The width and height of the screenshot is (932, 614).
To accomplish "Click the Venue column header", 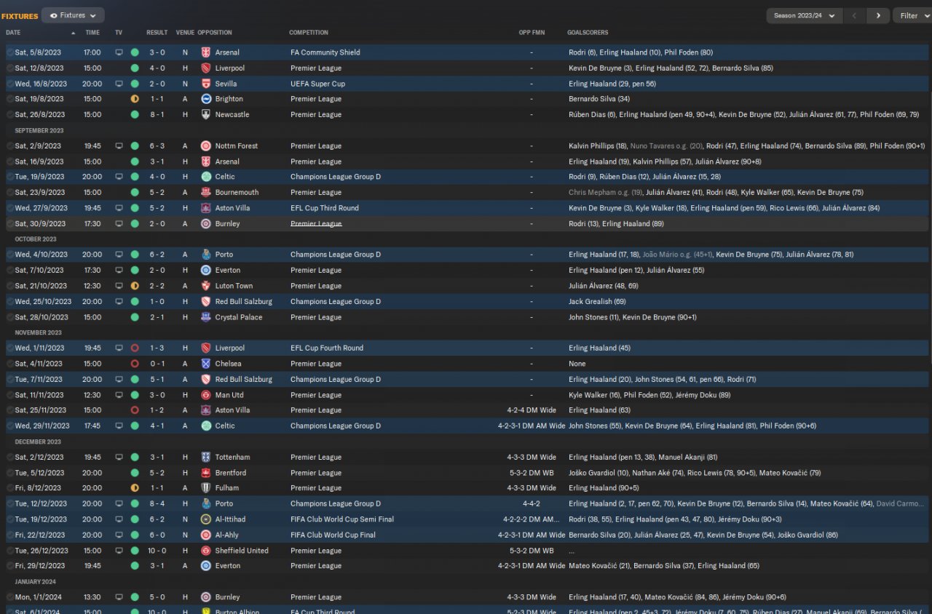I will pos(185,33).
